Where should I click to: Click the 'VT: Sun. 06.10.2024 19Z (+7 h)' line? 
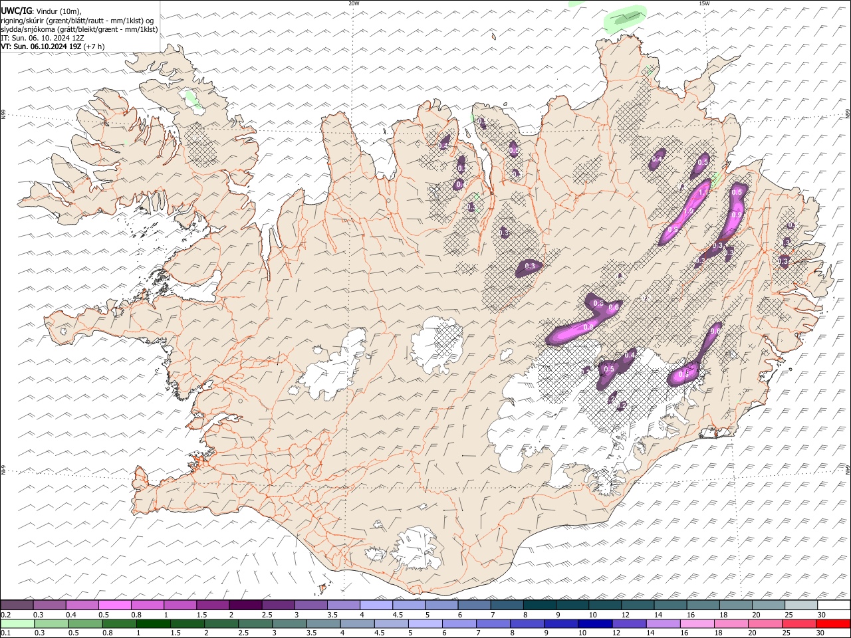pyautogui.click(x=53, y=47)
